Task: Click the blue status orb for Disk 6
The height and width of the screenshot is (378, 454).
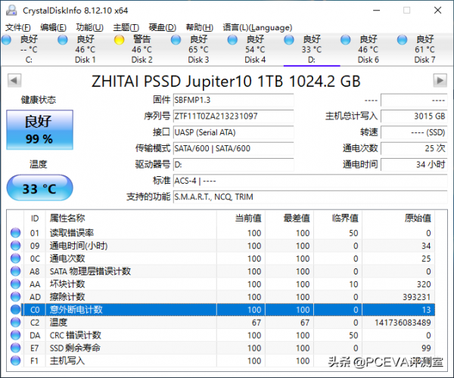Action: pos(346,39)
